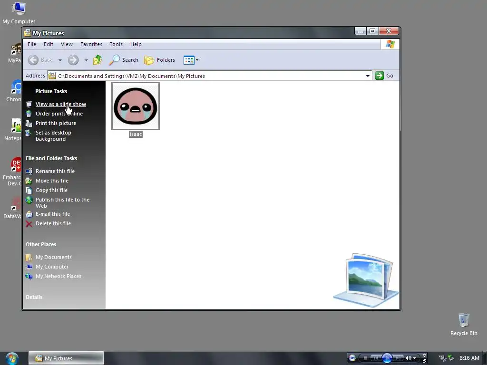Expand the Forward history dropdown arrow

(x=86, y=60)
